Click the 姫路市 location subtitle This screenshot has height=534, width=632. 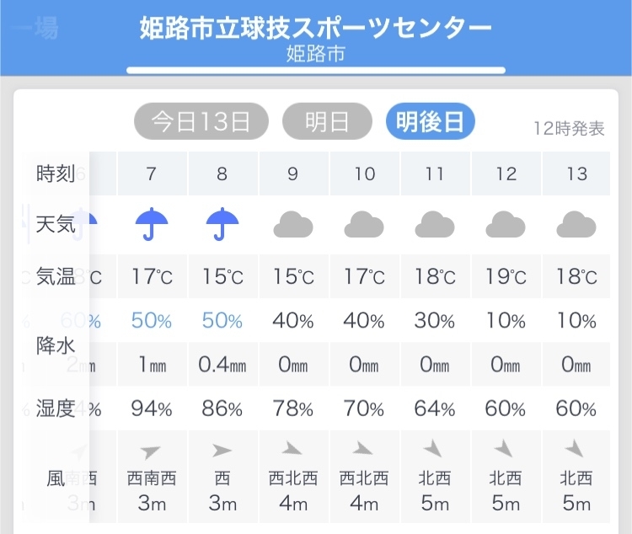tap(316, 54)
